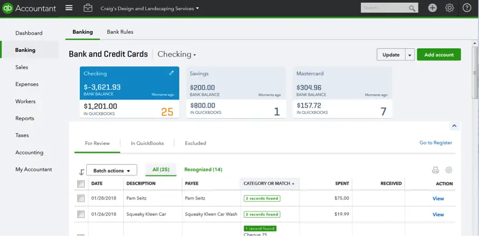Click the $75.00 spent amount
Viewport: 479px width, 236px height.
pyautogui.click(x=341, y=198)
